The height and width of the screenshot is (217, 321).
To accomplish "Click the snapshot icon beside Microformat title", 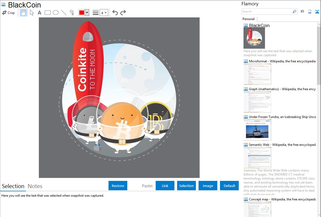I will click(246, 61).
